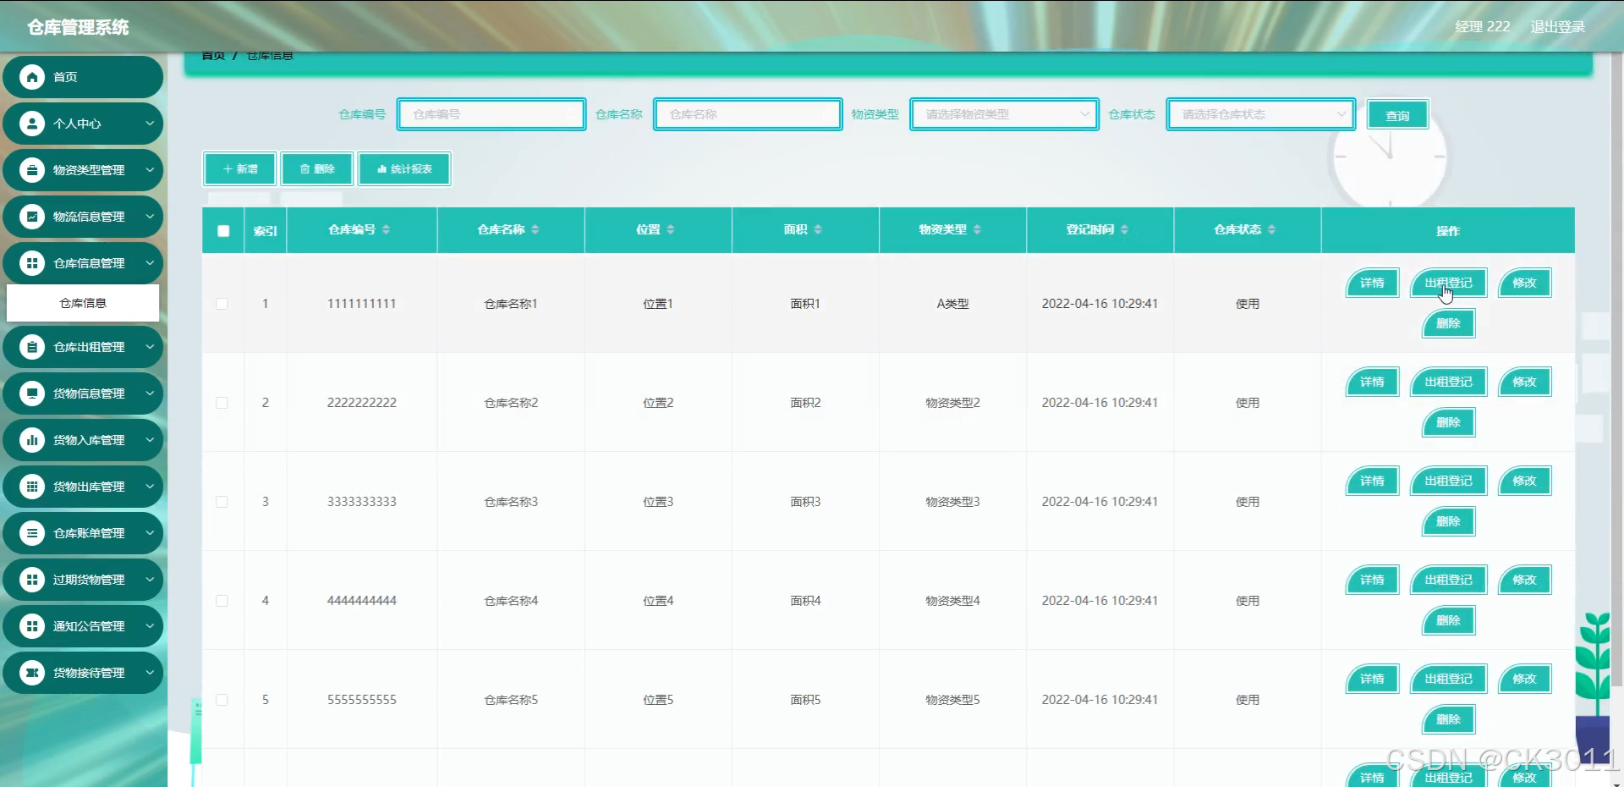
Task: Open 过期货物管理 menu label
Action: 89,580
